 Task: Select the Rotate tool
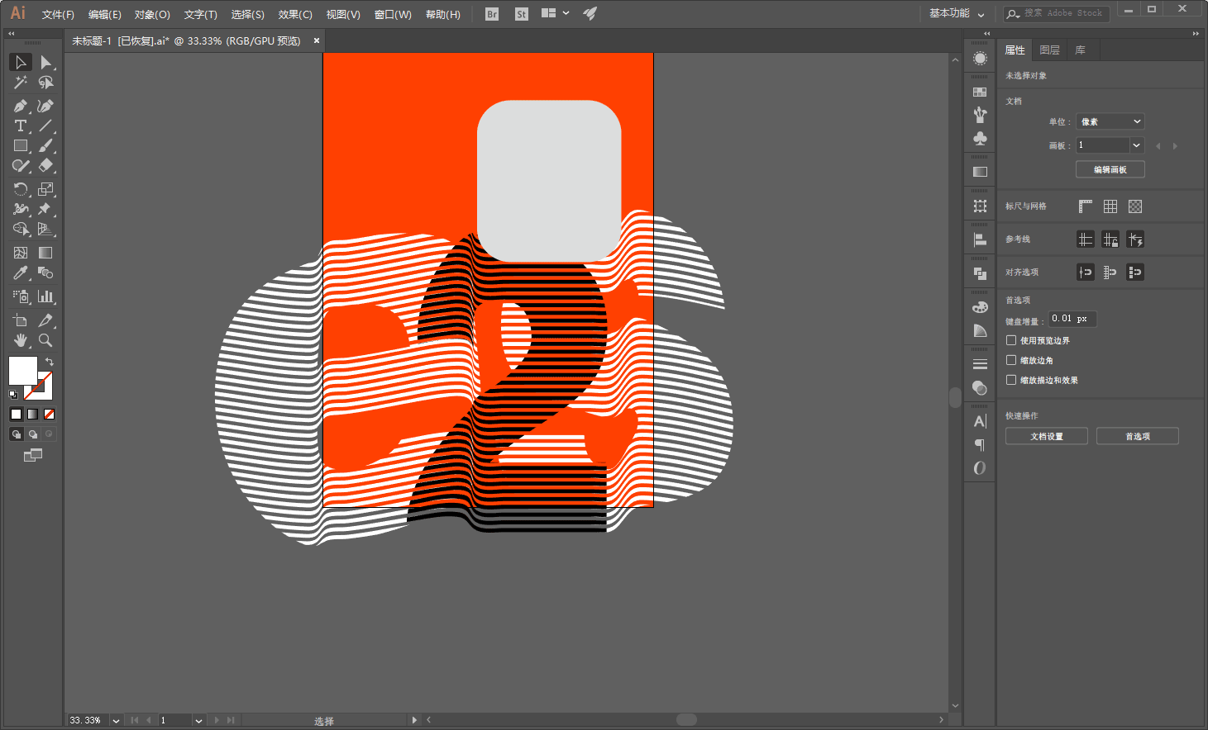click(21, 189)
